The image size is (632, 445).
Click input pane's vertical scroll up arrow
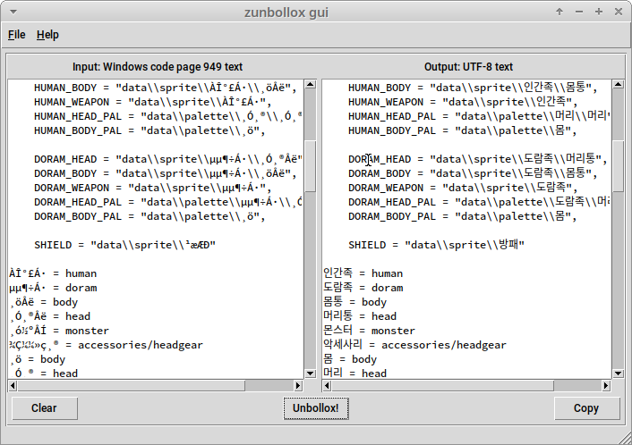[x=310, y=84]
